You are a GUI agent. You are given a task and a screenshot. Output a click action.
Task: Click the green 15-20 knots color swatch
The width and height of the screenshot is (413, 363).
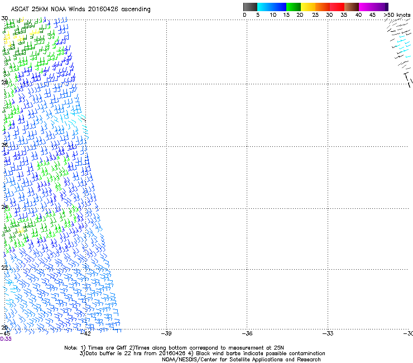point(294,7)
